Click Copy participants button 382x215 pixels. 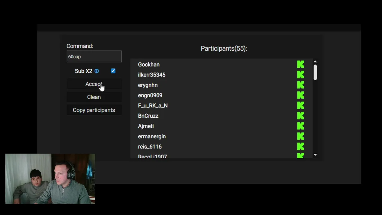94,110
